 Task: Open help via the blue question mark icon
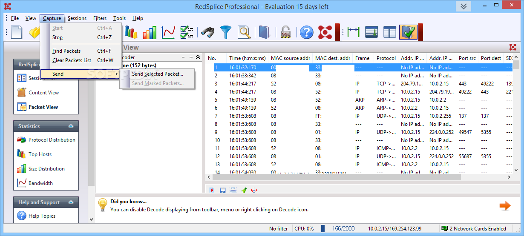[307, 32]
